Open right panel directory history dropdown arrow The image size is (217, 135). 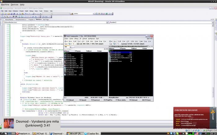coord(152,46)
